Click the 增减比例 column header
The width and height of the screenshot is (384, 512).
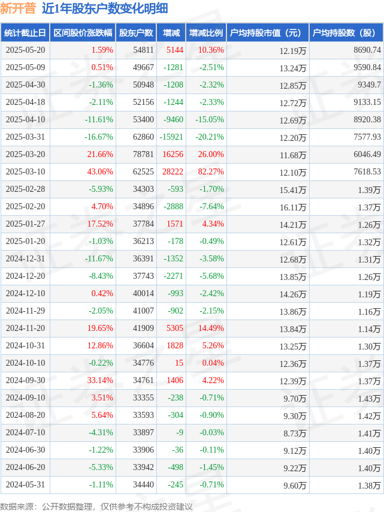pos(206,32)
